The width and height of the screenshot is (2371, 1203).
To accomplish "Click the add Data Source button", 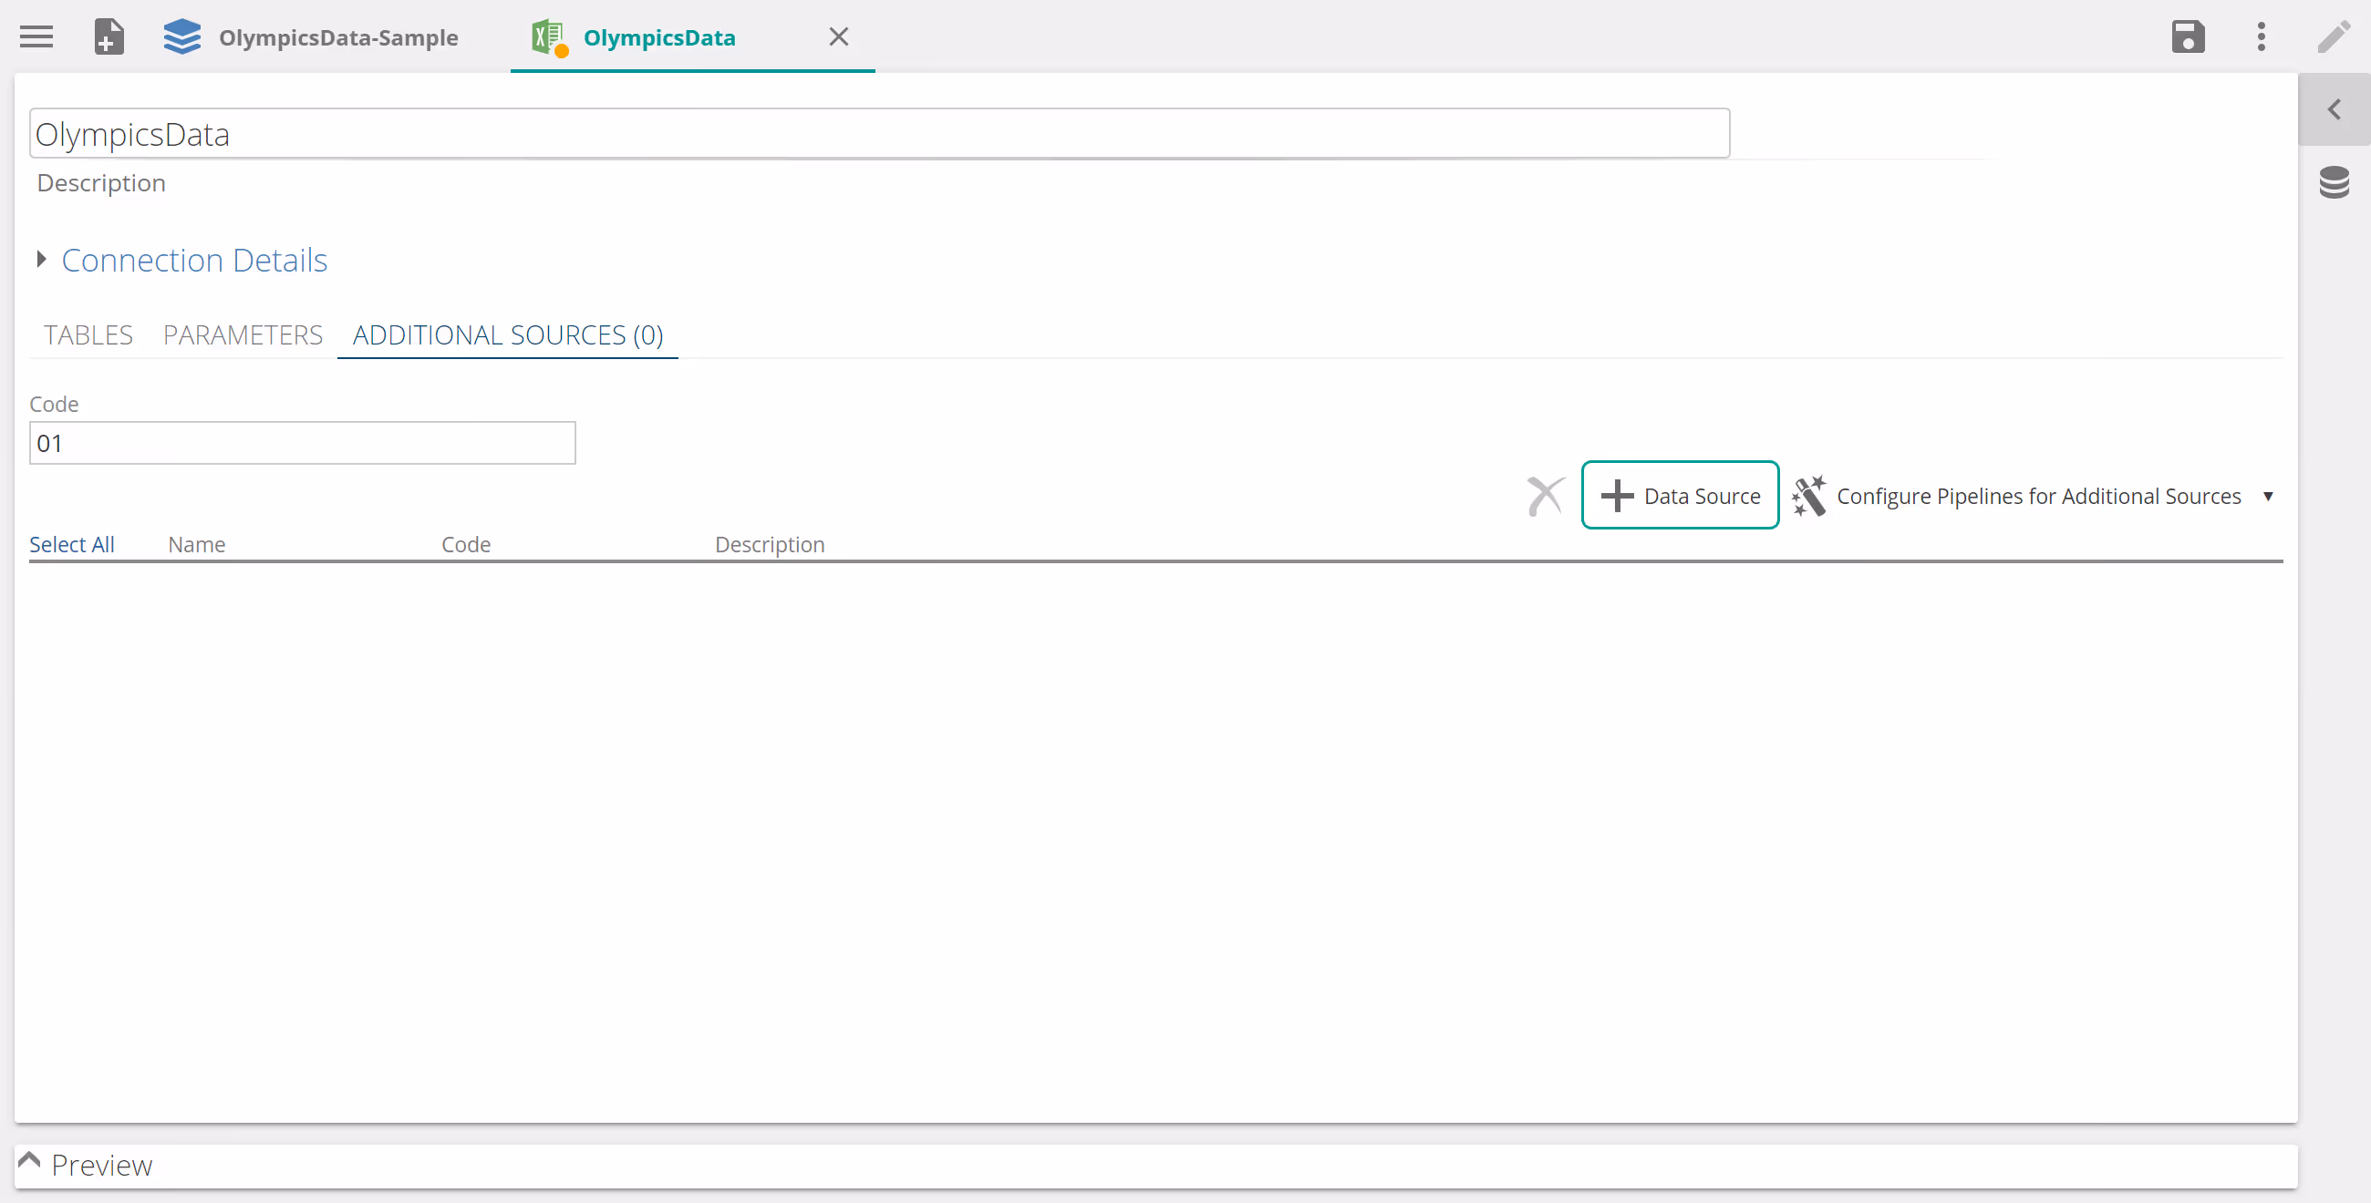I will pos(1680,496).
